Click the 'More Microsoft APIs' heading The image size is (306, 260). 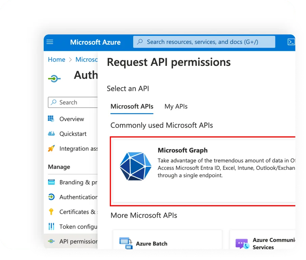coord(144,215)
